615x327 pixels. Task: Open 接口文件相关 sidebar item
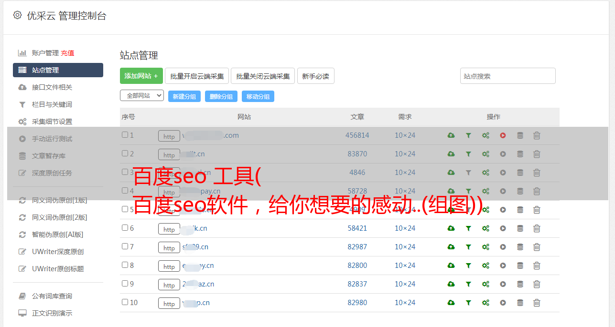click(x=52, y=87)
